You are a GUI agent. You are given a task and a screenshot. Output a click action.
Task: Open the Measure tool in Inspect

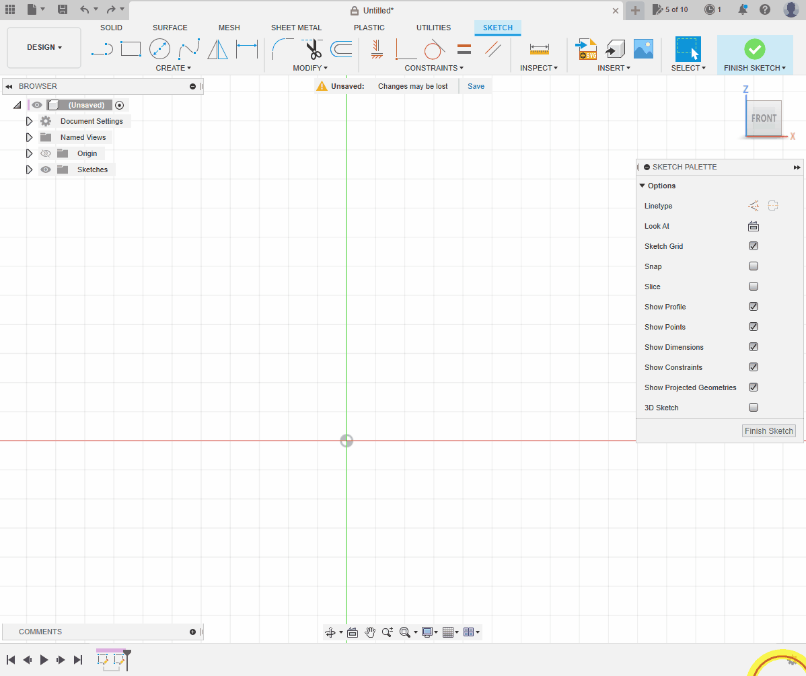(539, 49)
